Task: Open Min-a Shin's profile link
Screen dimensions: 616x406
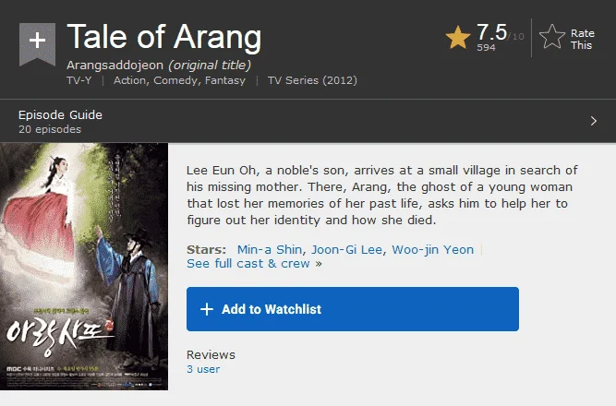Action: tap(270, 250)
